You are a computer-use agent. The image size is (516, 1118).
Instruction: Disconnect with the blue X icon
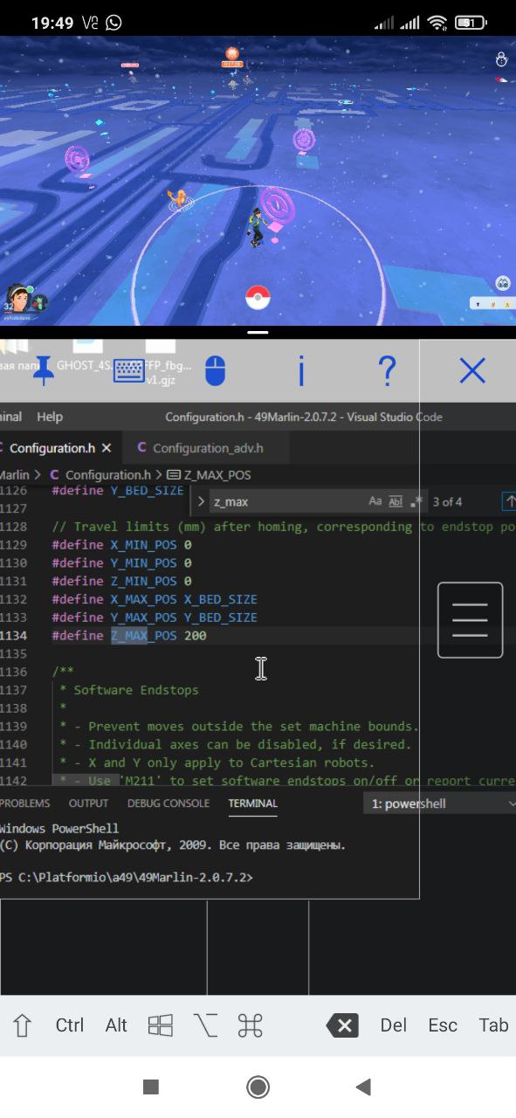pos(472,371)
